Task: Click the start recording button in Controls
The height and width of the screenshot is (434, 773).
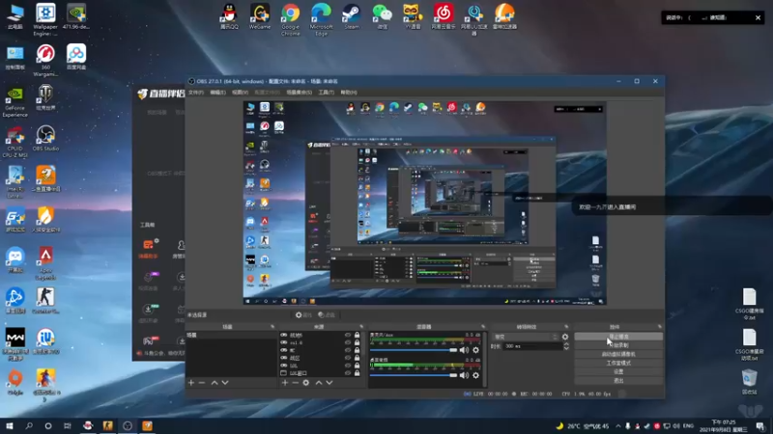Action: tap(618, 345)
